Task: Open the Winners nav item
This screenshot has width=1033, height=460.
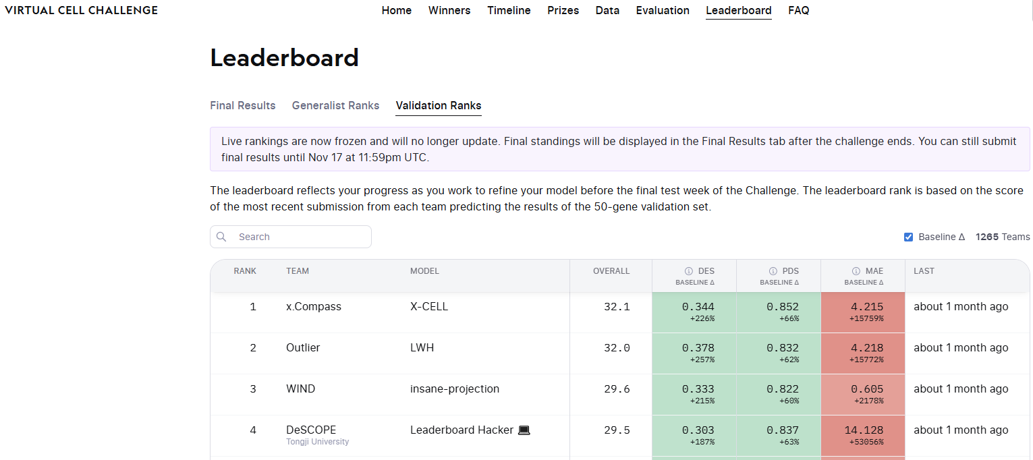Action: [449, 11]
